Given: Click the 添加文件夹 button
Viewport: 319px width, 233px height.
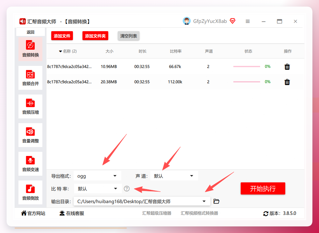Looking at the screenshot, I should 95,36.
